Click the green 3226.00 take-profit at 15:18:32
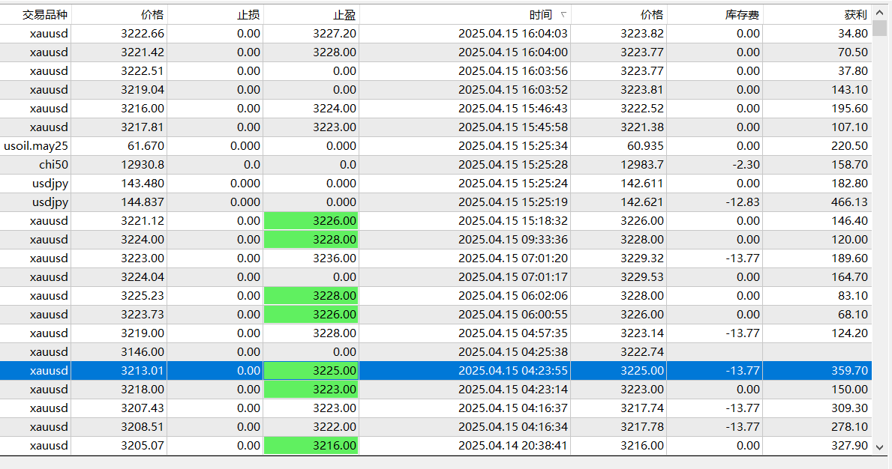 (x=311, y=221)
